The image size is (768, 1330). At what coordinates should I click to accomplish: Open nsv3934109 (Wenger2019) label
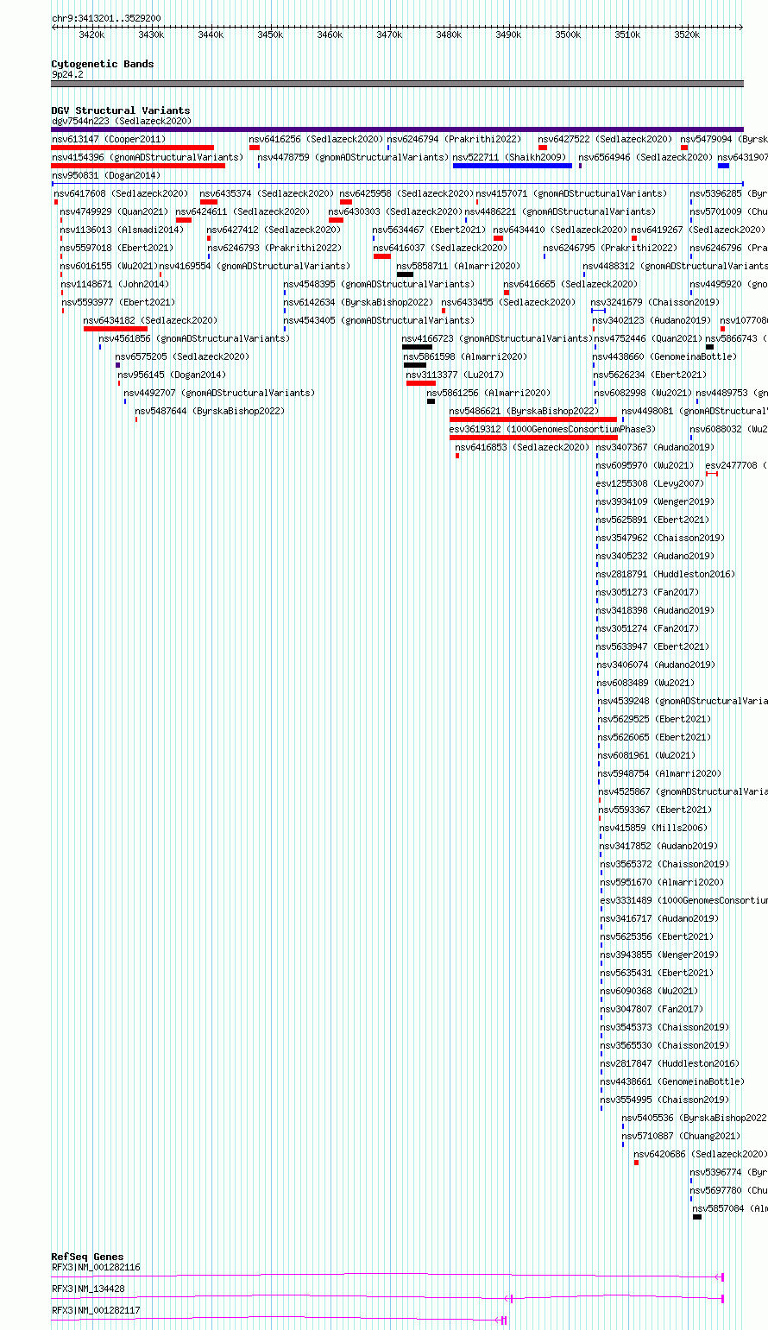[653, 501]
